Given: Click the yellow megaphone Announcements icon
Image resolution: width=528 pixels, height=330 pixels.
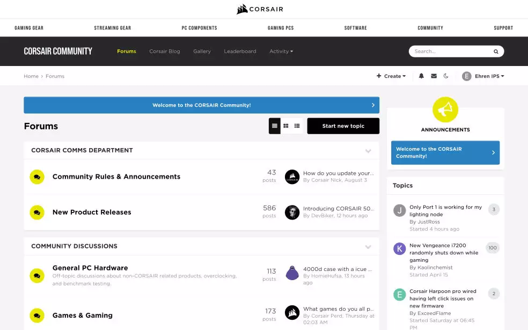Looking at the screenshot, I should click(x=445, y=109).
